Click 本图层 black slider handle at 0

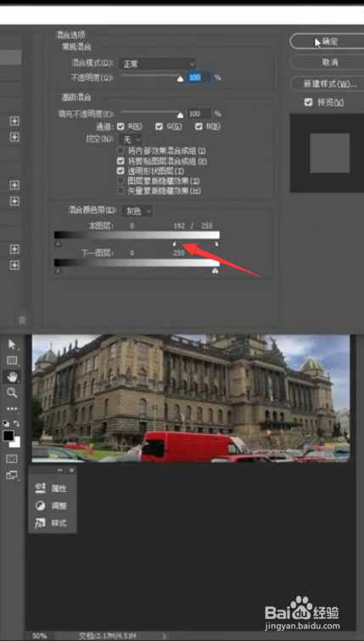pyautogui.click(x=58, y=243)
